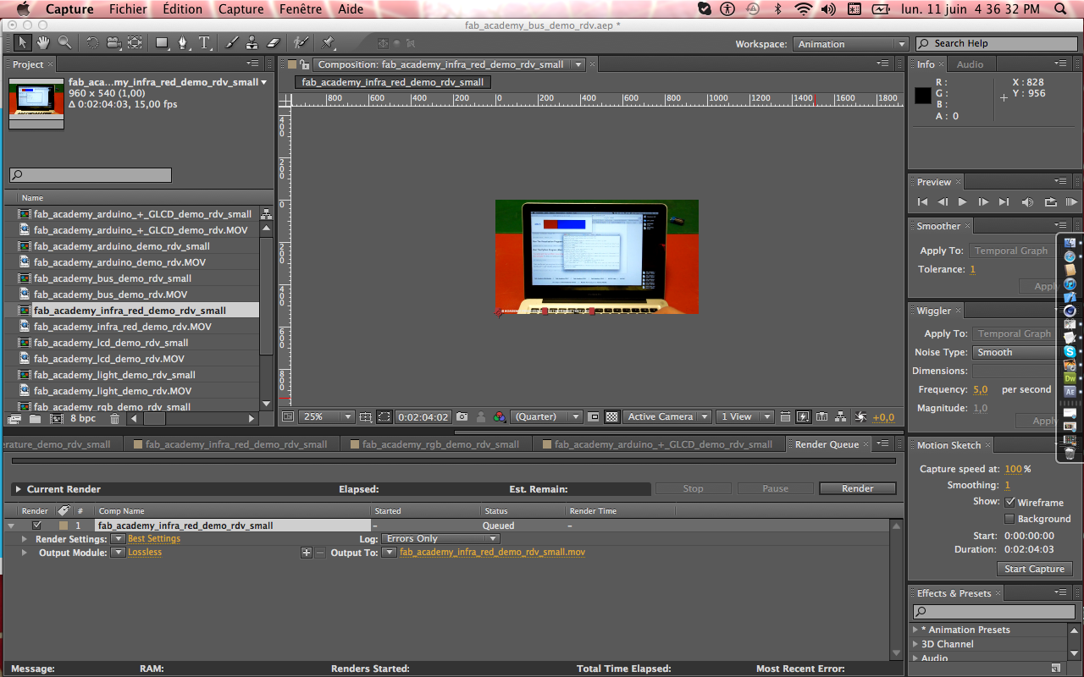Click the Show Channels RGB icon
Image resolution: width=1084 pixels, height=677 pixels.
pos(498,416)
